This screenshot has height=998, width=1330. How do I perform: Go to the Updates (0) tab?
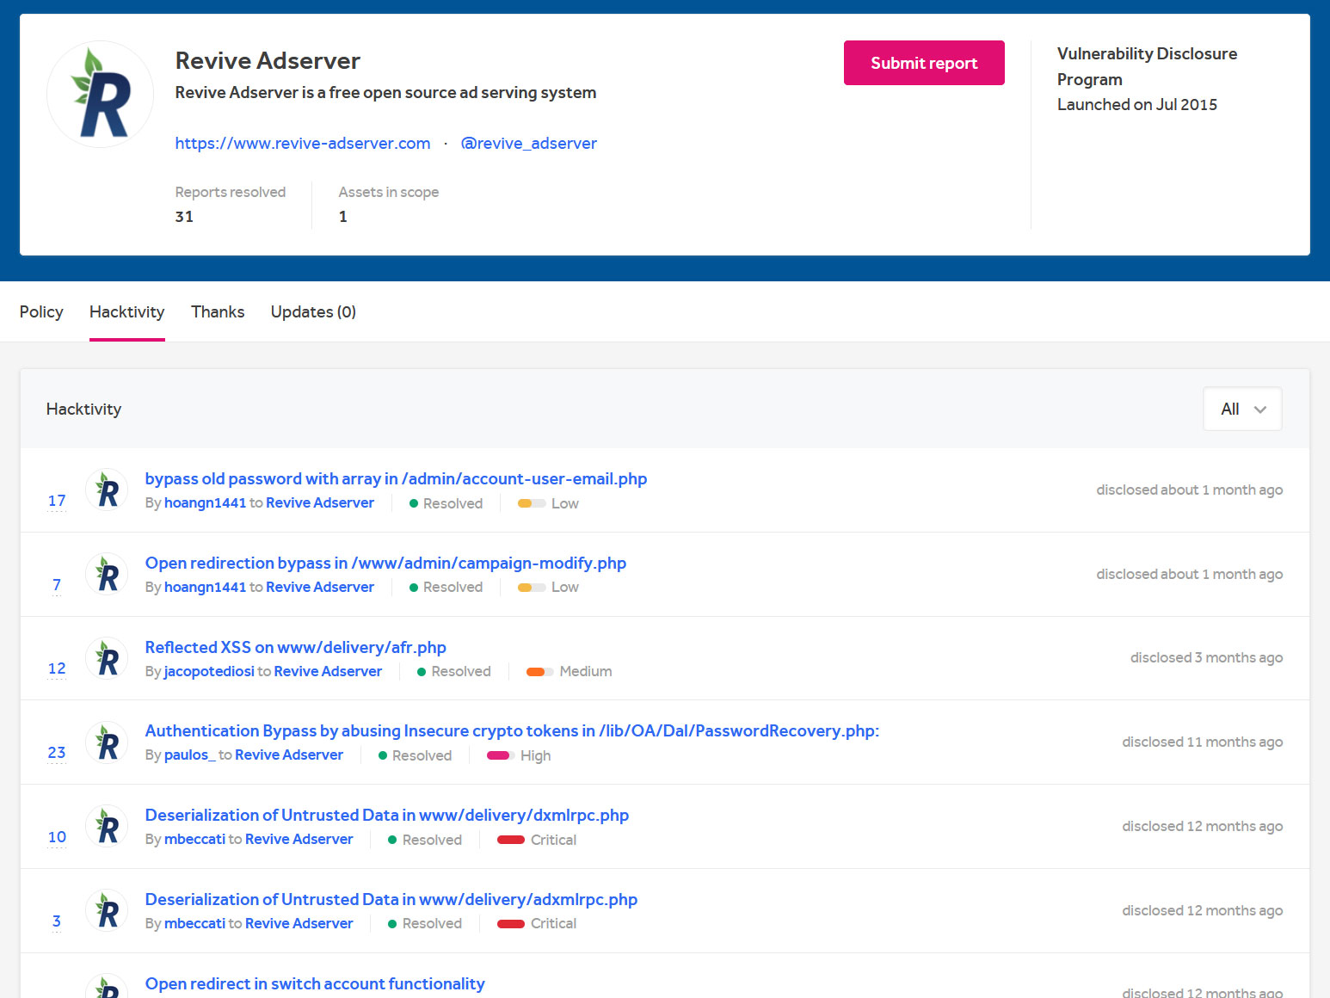tap(313, 311)
